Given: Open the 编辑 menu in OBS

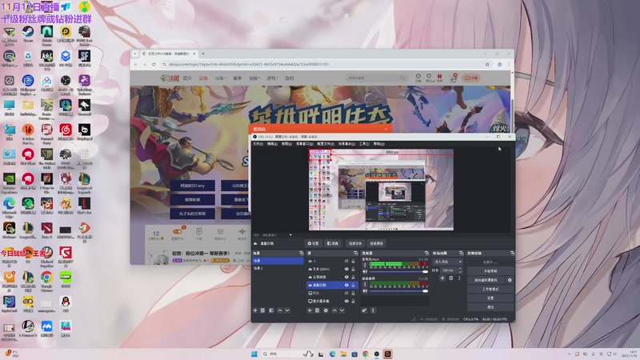Looking at the screenshot, I should [x=272, y=144].
